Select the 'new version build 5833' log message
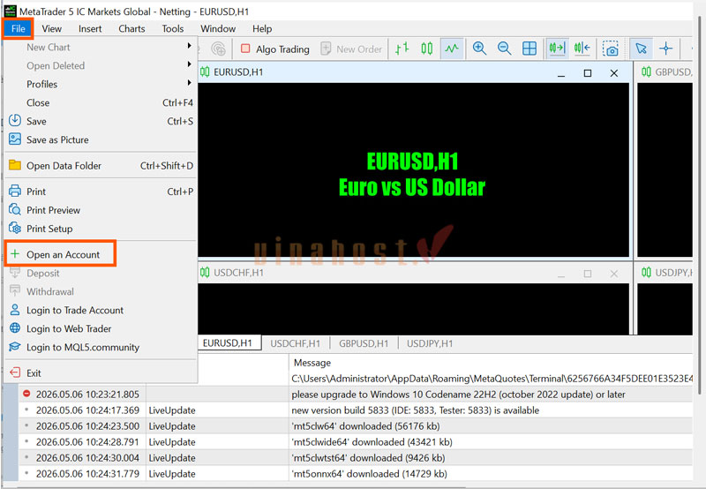This screenshot has height=489, width=706. pos(415,410)
